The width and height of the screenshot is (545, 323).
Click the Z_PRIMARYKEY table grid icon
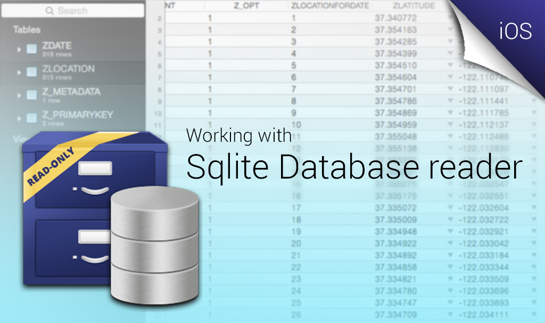[32, 117]
